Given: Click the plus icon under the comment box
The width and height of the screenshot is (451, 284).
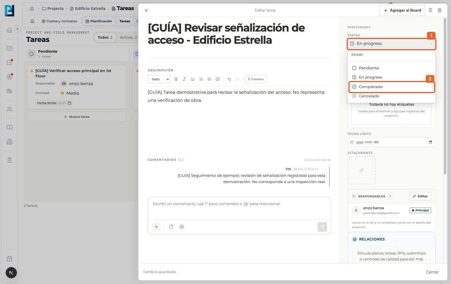Looking at the screenshot, I should [x=156, y=227].
